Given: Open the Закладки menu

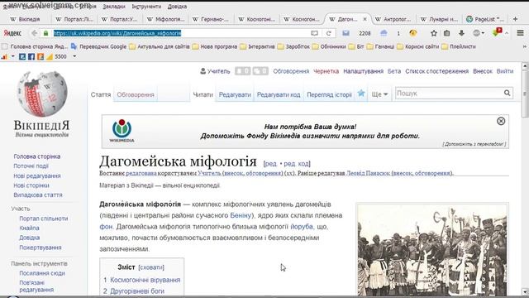Looking at the screenshot, I should [x=114, y=7].
